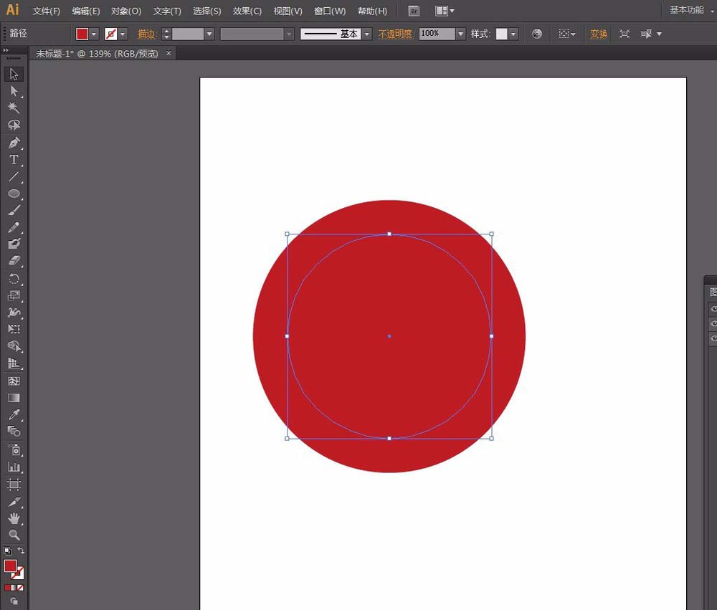Choose the Hand tool
This screenshot has height=610, width=717.
[14, 518]
